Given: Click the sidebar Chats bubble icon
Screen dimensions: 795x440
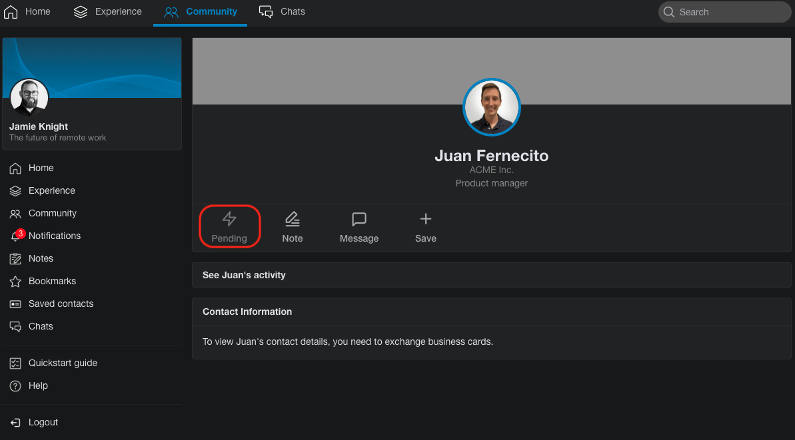Looking at the screenshot, I should [15, 327].
